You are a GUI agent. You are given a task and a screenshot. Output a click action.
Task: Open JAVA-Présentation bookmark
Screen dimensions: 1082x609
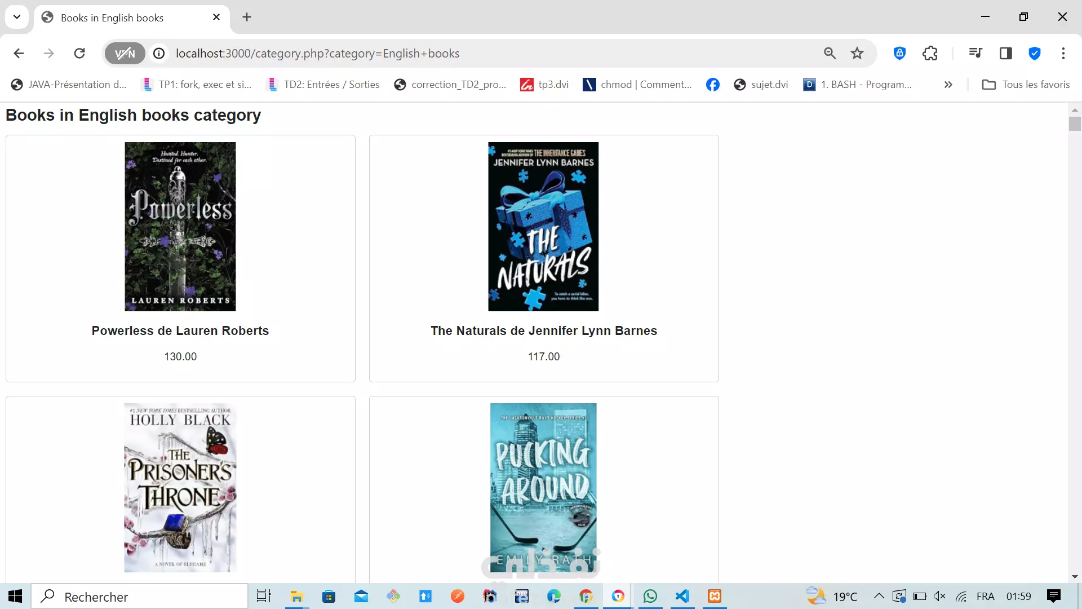69,85
